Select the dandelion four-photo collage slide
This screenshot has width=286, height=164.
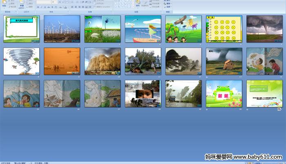click(103, 29)
